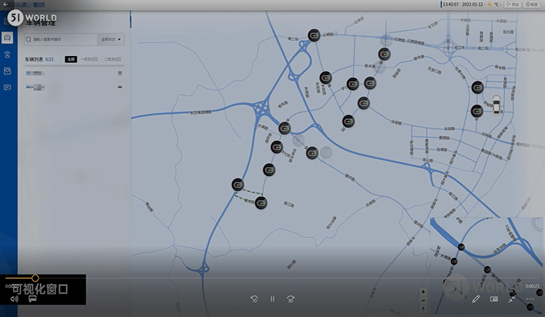Click the back arrow at top left
Viewport: 545px width, 317px height.
(7, 4)
